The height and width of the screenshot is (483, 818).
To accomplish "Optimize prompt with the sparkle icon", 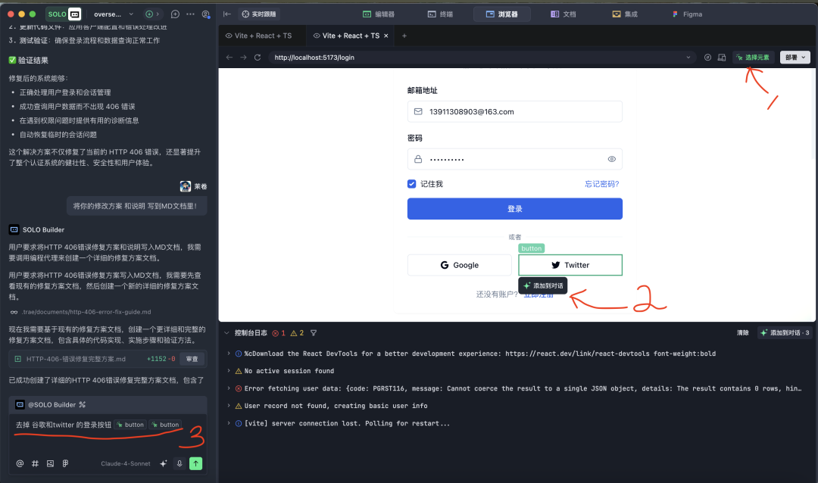I will point(164,463).
